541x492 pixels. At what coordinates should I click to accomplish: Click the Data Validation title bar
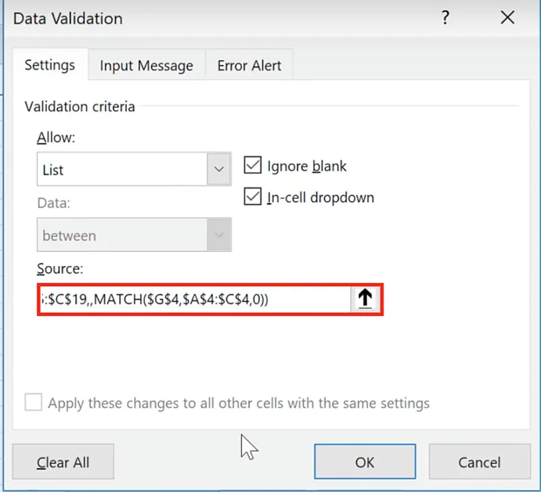coord(203,18)
